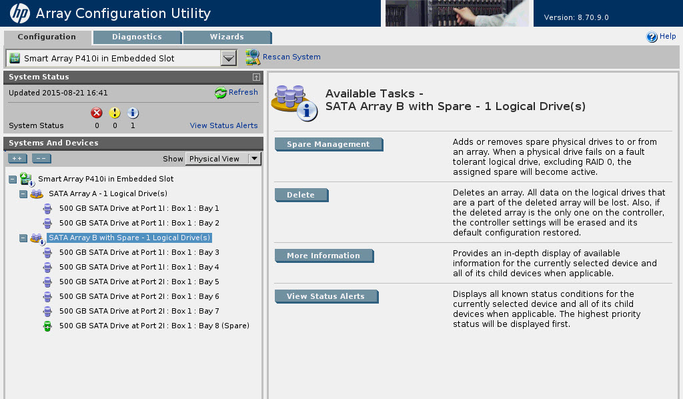Click the Delete array button
Image resolution: width=683 pixels, height=399 pixels.
pyautogui.click(x=301, y=195)
